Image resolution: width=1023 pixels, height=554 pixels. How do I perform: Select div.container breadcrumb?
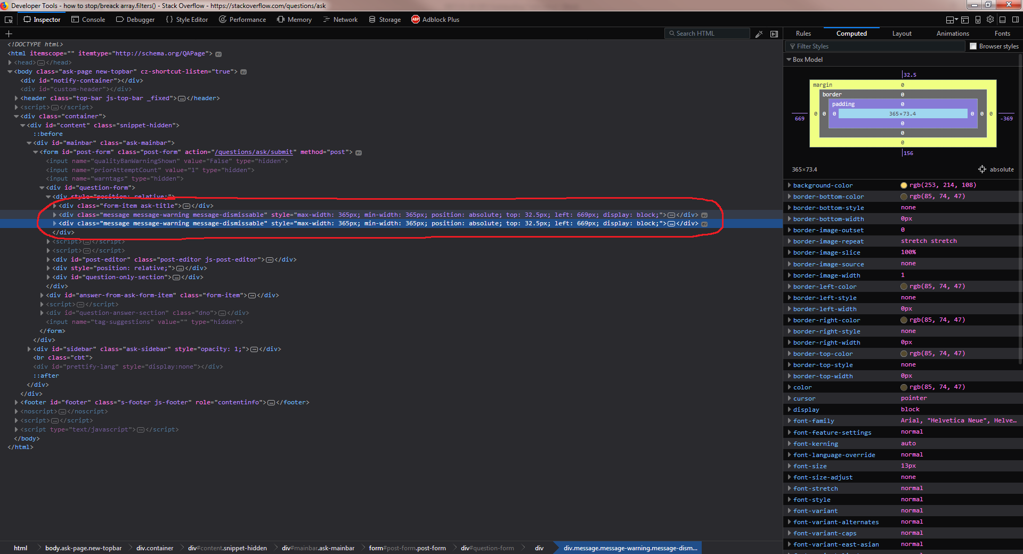coord(155,548)
